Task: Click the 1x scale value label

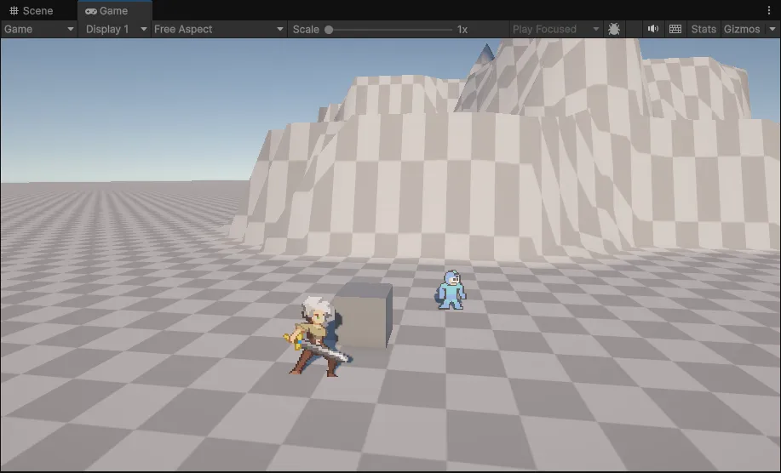Action: coord(462,29)
